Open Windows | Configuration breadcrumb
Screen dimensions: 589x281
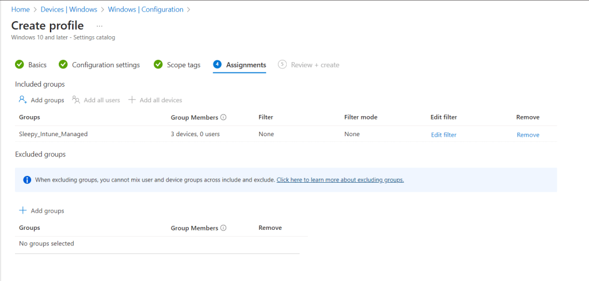pyautogui.click(x=146, y=10)
